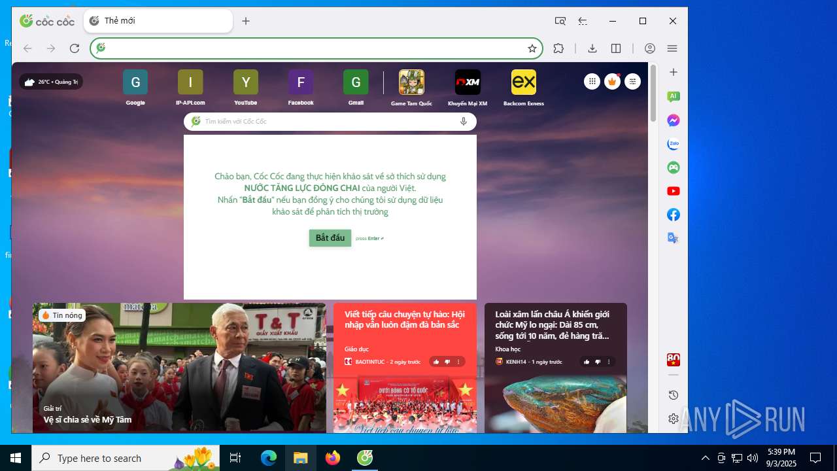Open the Google shortcut tile
Image resolution: width=837 pixels, height=471 pixels.
pyautogui.click(x=135, y=82)
